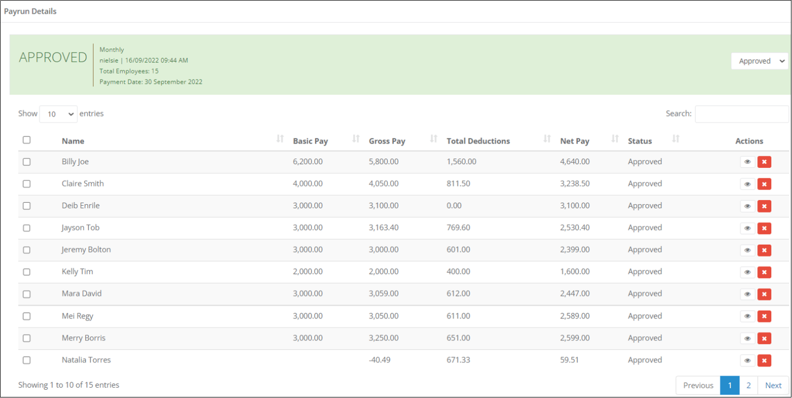Image resolution: width=792 pixels, height=398 pixels.
Task: Tick Merry Borris row checkbox
Action: click(x=27, y=338)
